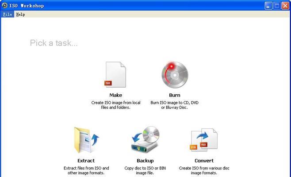Click the Extract folder icon
291x177 pixels.
[x=87, y=140]
